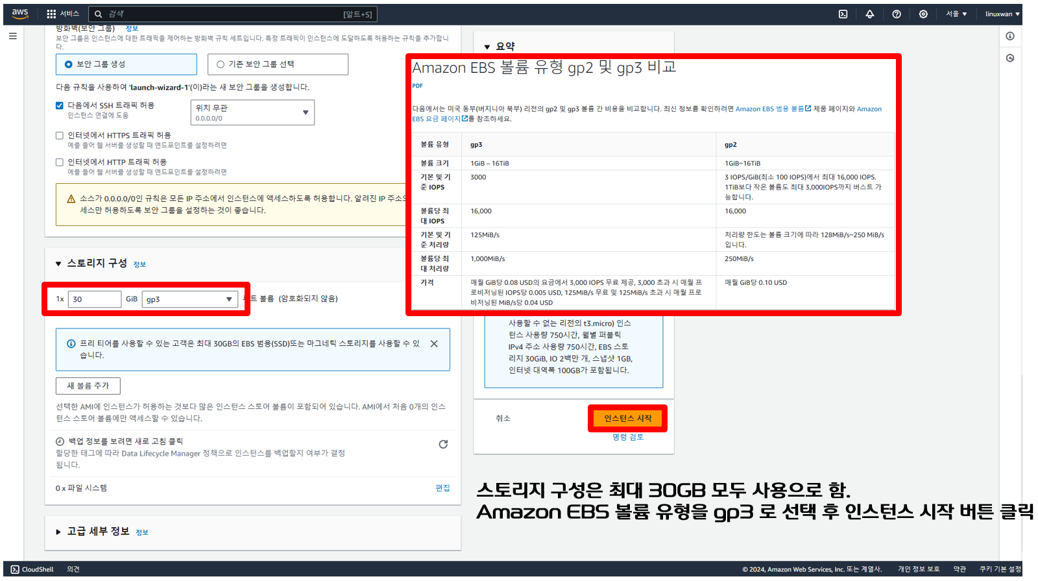
Task: Expand the 고급 세부 정보 section
Action: point(58,532)
